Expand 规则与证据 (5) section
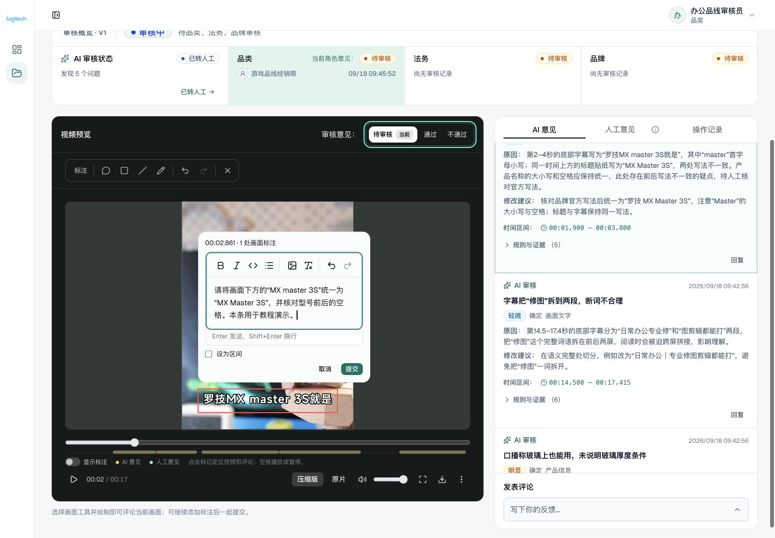Viewport: 775px width, 538px height. (x=532, y=245)
